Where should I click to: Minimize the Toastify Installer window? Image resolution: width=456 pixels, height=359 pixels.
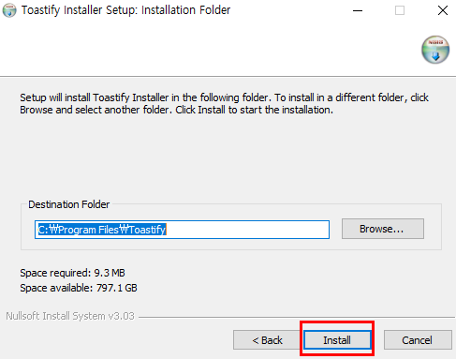[x=358, y=10]
